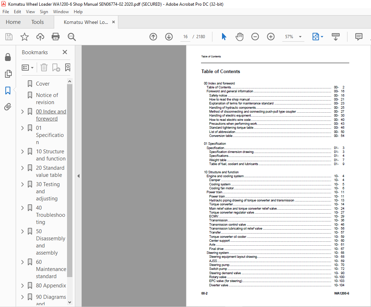The image size is (371, 307).
Task: Click the star bookmark icon in toolbar
Action: coord(24,37)
